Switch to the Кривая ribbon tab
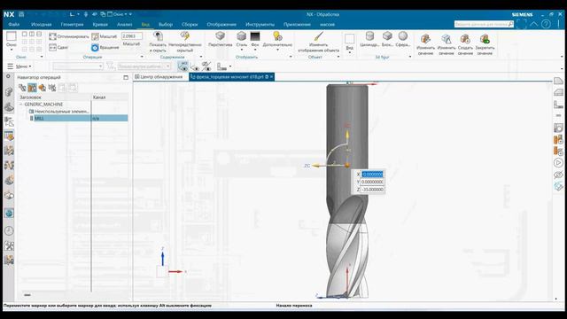The width and height of the screenshot is (567, 319). [x=100, y=25]
